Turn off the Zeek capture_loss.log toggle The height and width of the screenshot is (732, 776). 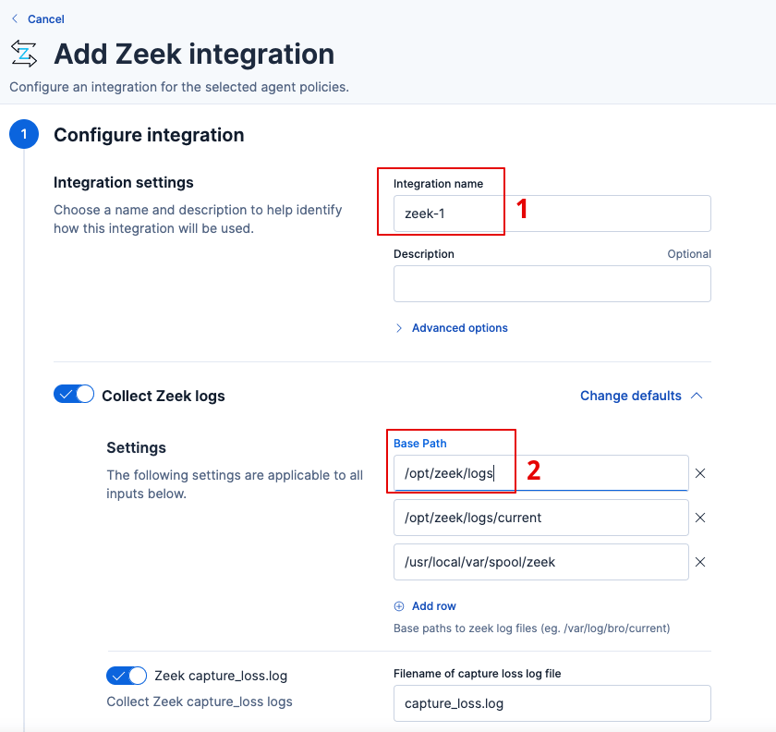point(127,676)
